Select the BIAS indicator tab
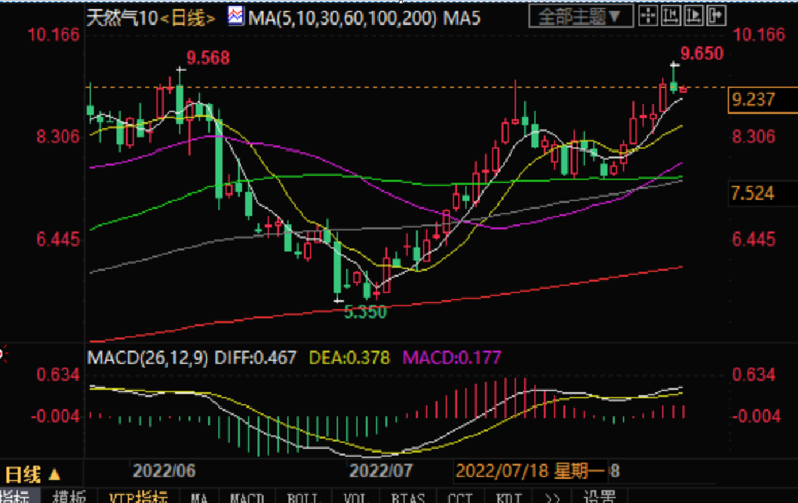Image resolution: width=798 pixels, height=503 pixels. click(407, 497)
